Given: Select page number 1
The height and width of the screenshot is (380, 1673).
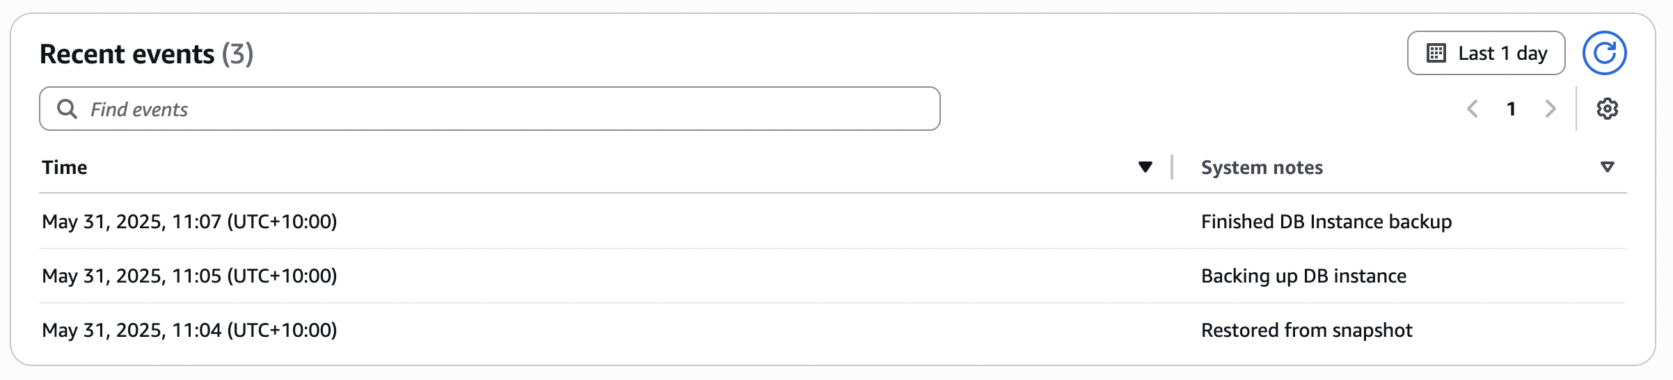Looking at the screenshot, I should pos(1511,109).
